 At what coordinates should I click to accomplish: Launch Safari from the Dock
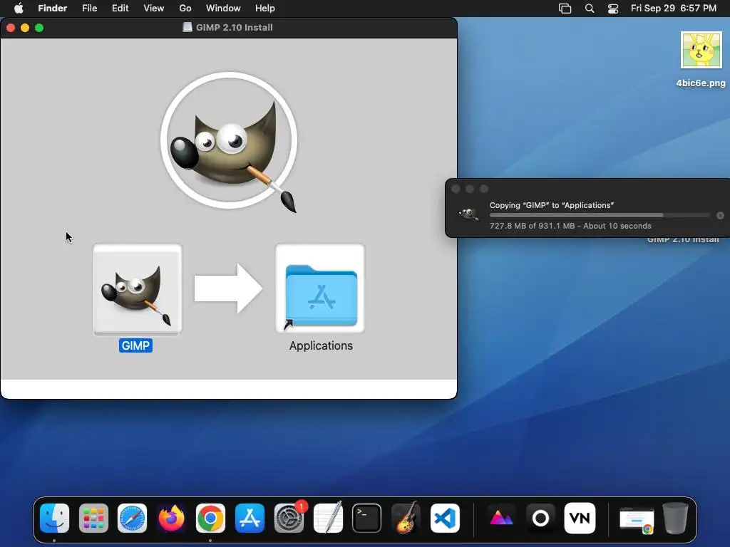tap(132, 518)
